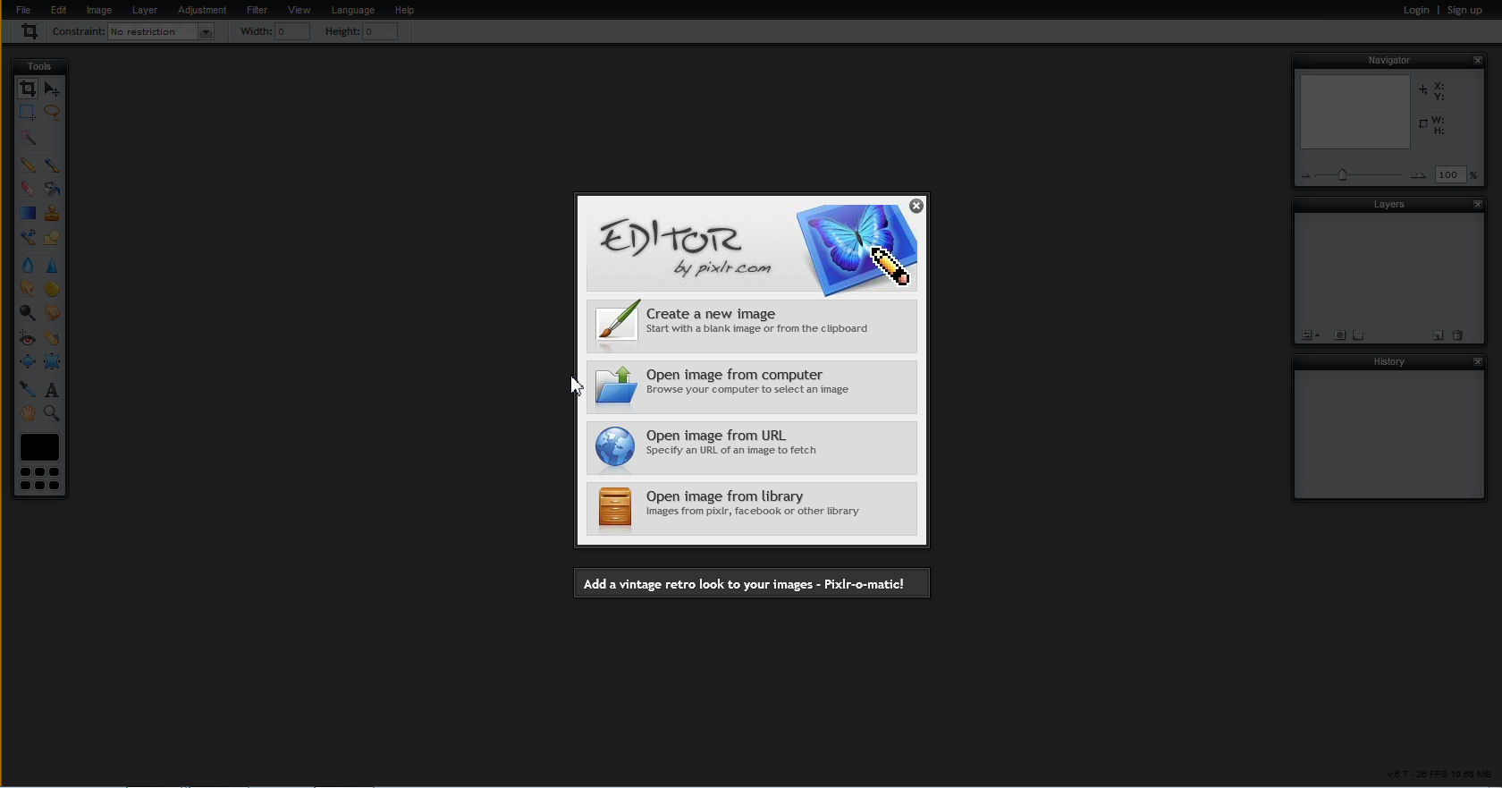Image resolution: width=1502 pixels, height=788 pixels.
Task: Select the Color Replace tool
Action: click(x=28, y=237)
